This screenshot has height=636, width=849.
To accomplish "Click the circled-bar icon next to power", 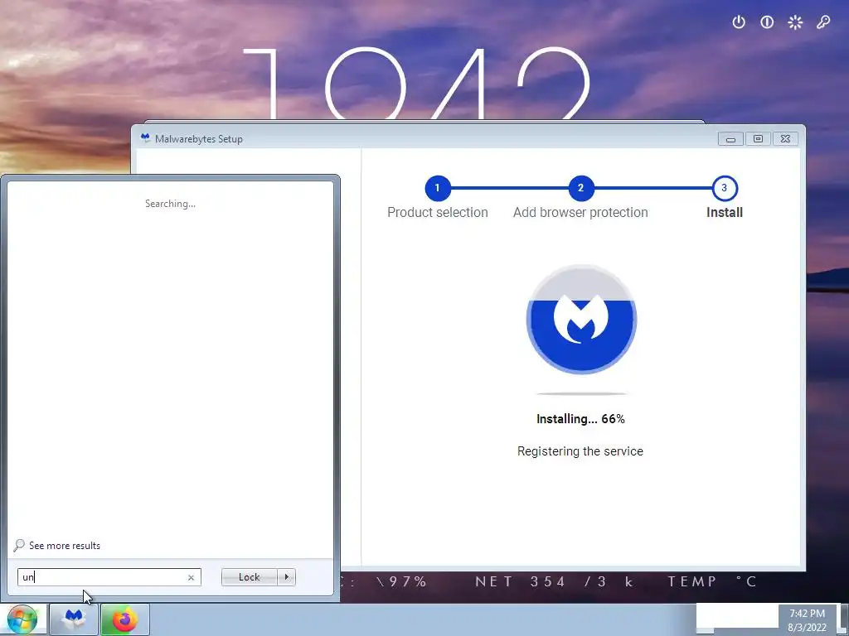I will point(767,22).
